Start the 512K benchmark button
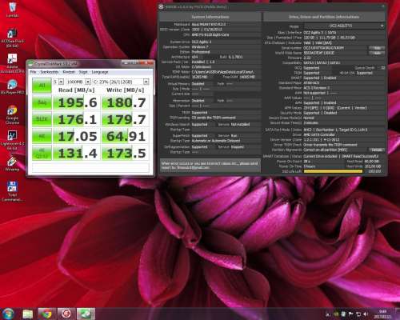400x320 pixels. pos(42,119)
